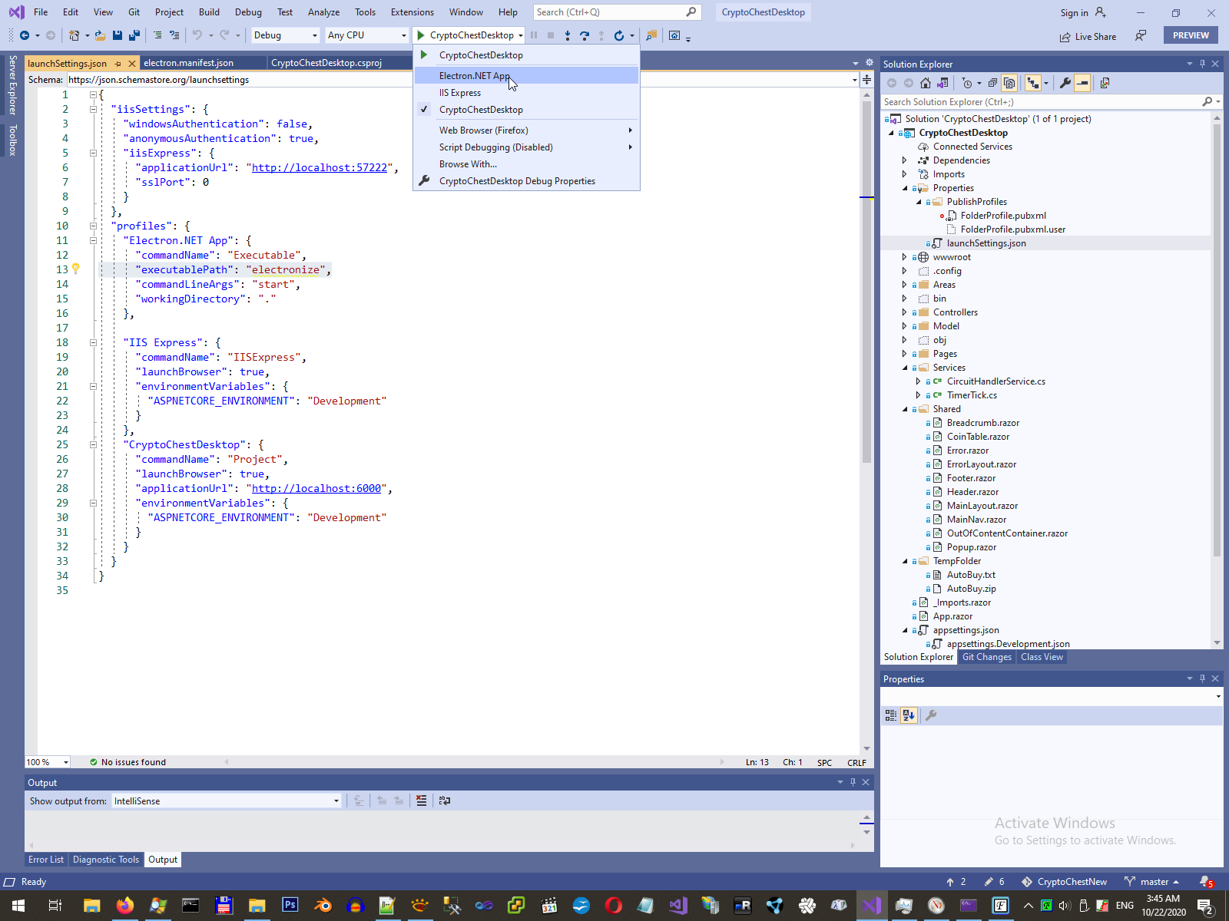Open the Any CPU platform dropdown
Image resolution: width=1229 pixels, height=921 pixels.
tap(366, 35)
